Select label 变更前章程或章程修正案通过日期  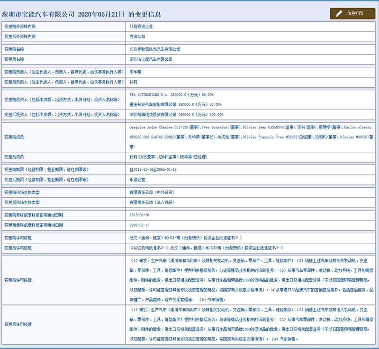click(34, 215)
